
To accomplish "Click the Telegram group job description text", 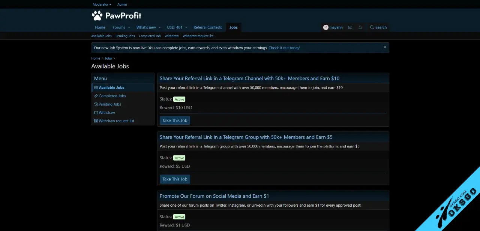I will 259,146.
